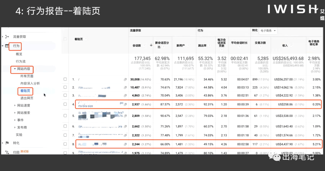Click help icon next to 着陆页 header
The height and width of the screenshot is (171, 325).
pos(86,39)
